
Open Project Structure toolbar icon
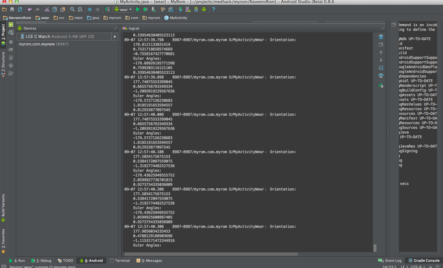(x=171, y=9)
